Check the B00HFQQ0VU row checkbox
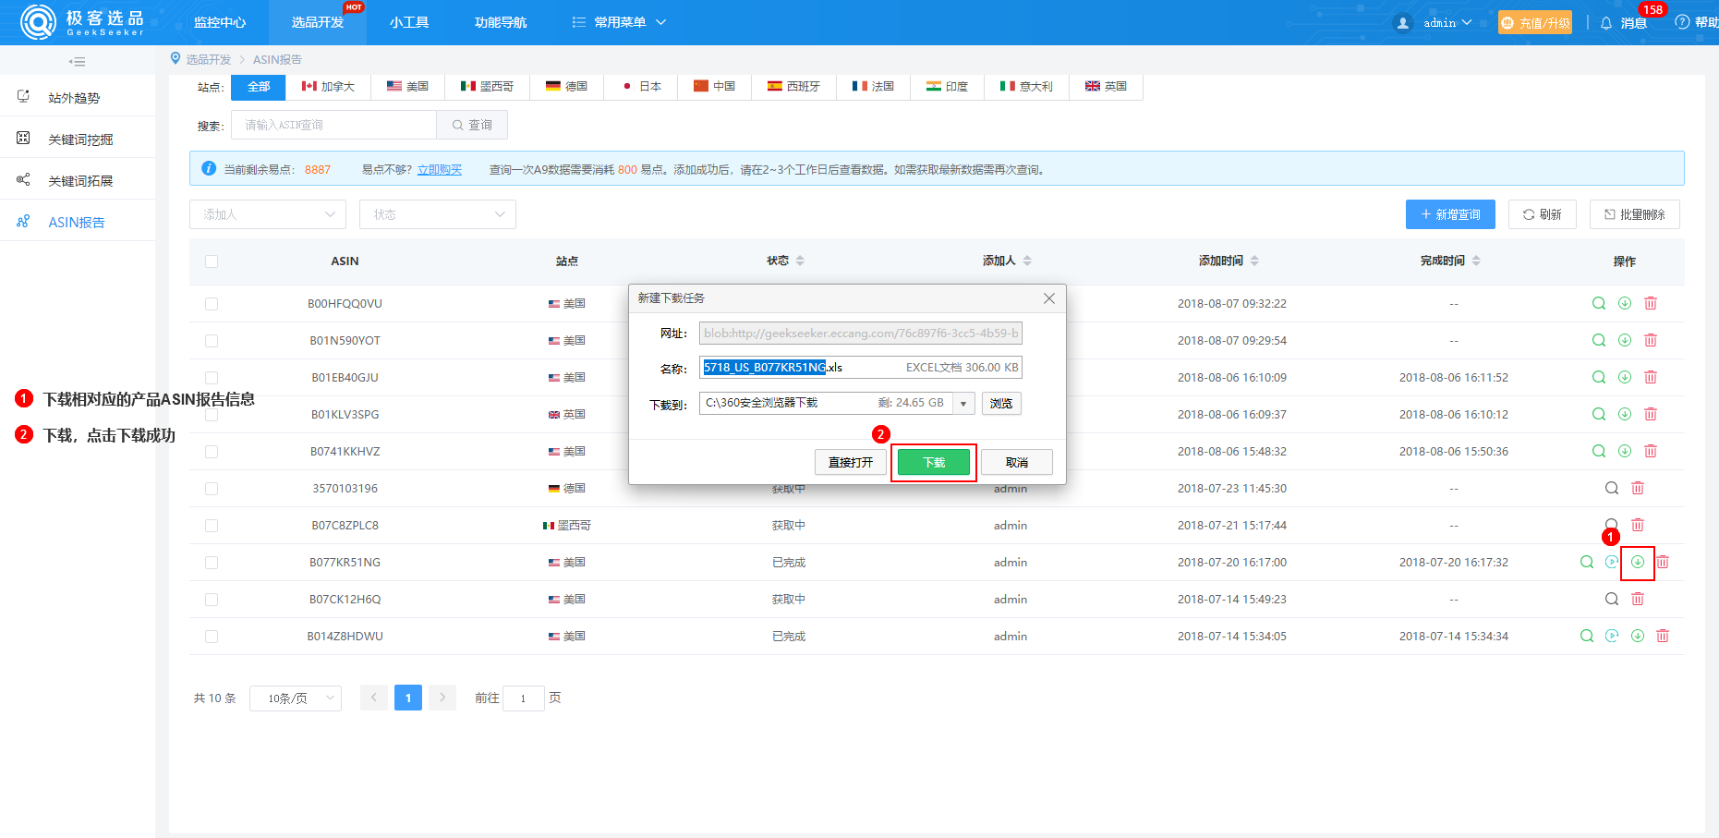 pos(212,304)
